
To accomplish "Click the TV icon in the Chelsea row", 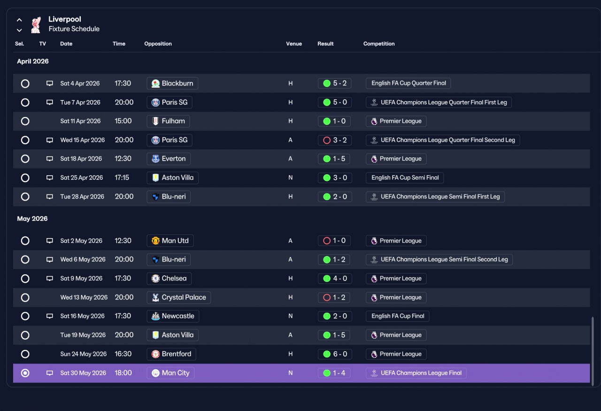I will [50, 279].
